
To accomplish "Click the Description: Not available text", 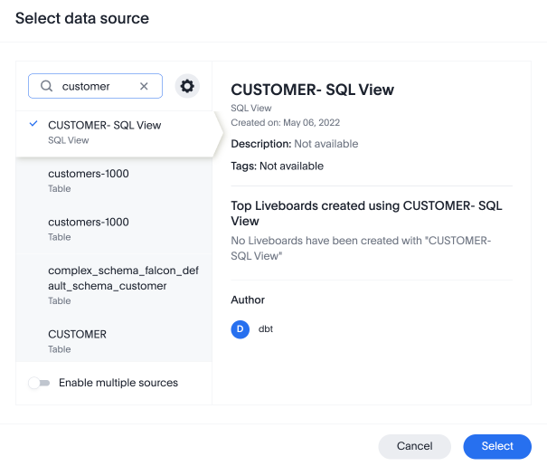I will [x=295, y=144].
